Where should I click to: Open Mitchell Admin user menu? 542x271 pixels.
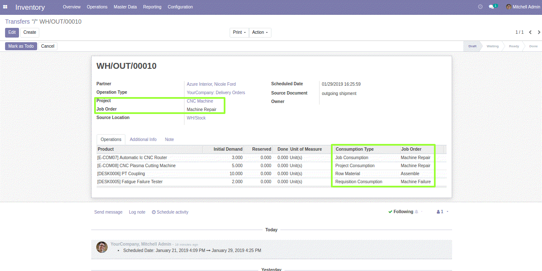[x=523, y=7]
